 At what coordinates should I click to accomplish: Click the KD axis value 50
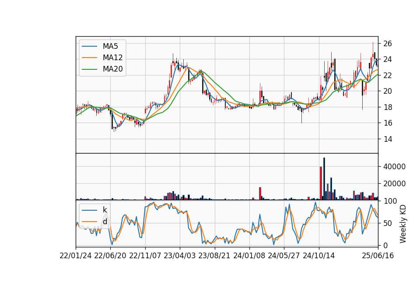(x=388, y=223)
